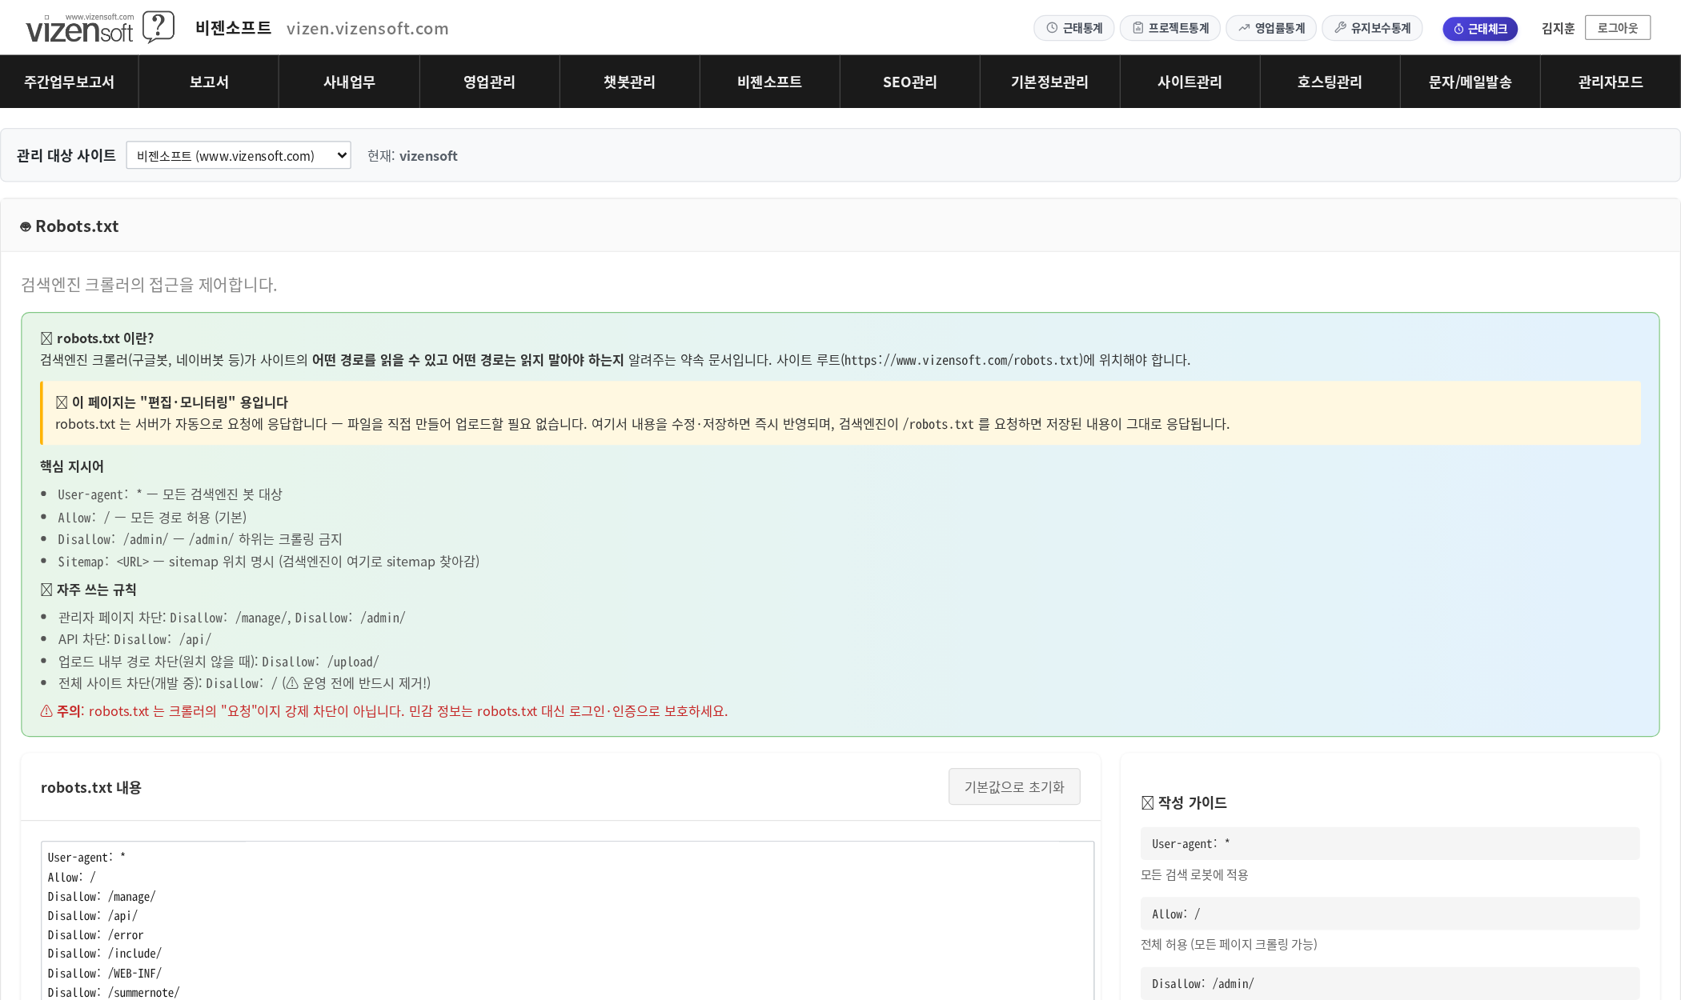Screen dimensions: 1681x1000
Task: Open the SEO관리 menu
Action: pos(909,82)
